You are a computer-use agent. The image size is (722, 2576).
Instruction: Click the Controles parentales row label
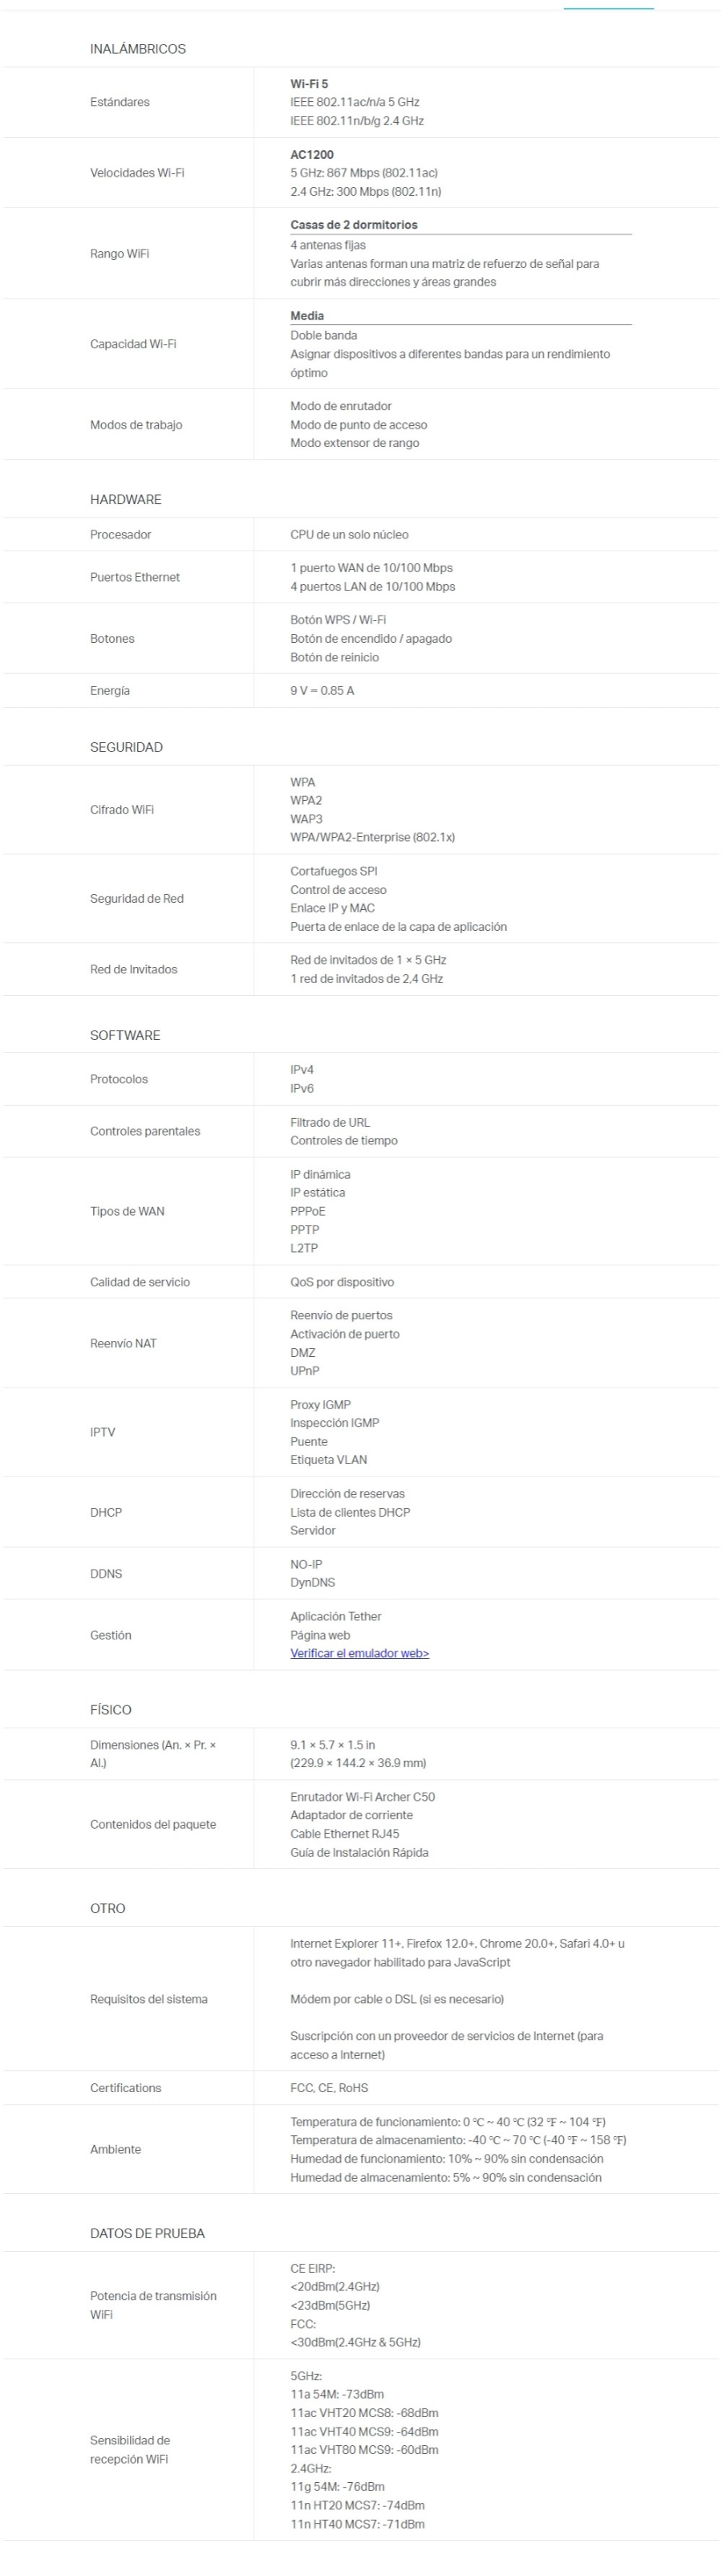tap(145, 1131)
